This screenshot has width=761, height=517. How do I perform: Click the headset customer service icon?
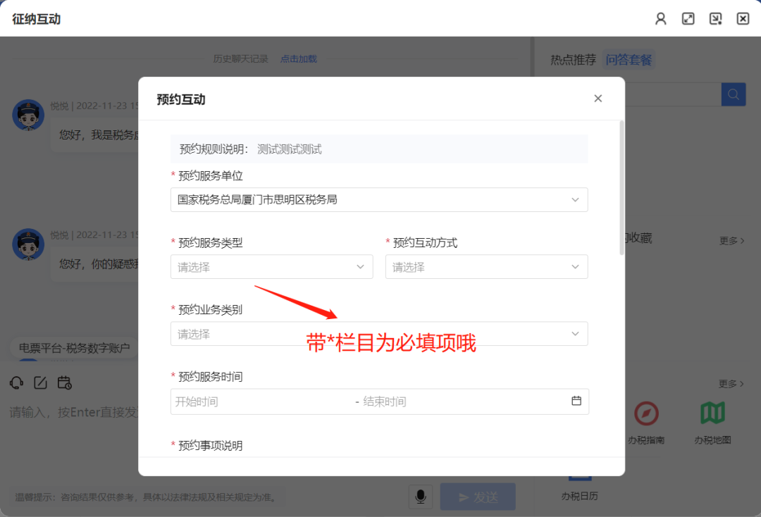(x=16, y=382)
